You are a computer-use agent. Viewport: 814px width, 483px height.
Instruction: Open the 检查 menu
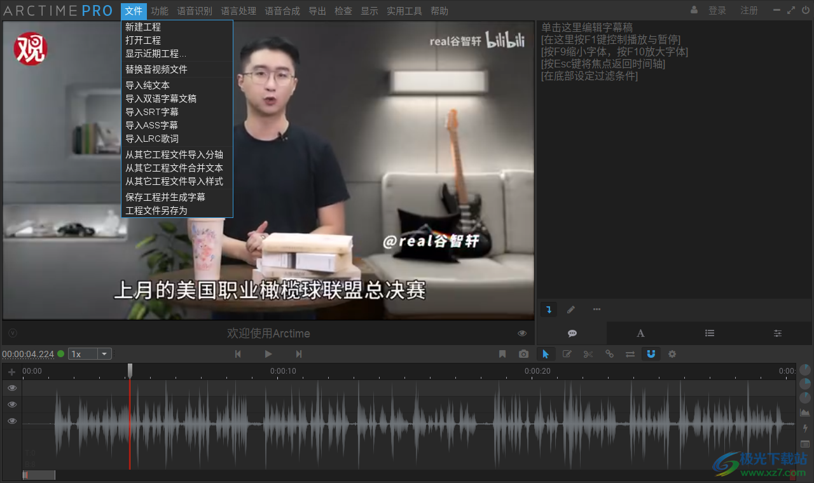point(343,11)
